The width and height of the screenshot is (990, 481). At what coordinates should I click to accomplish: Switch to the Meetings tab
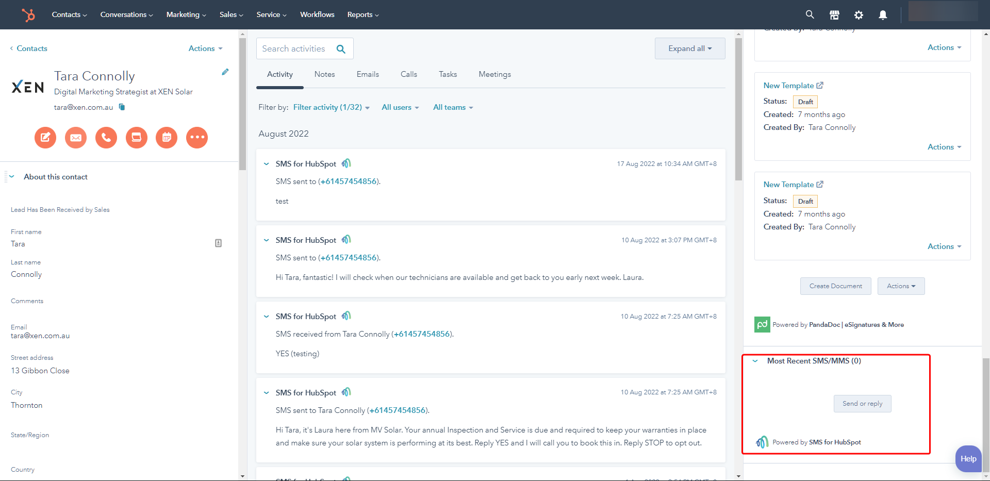494,74
